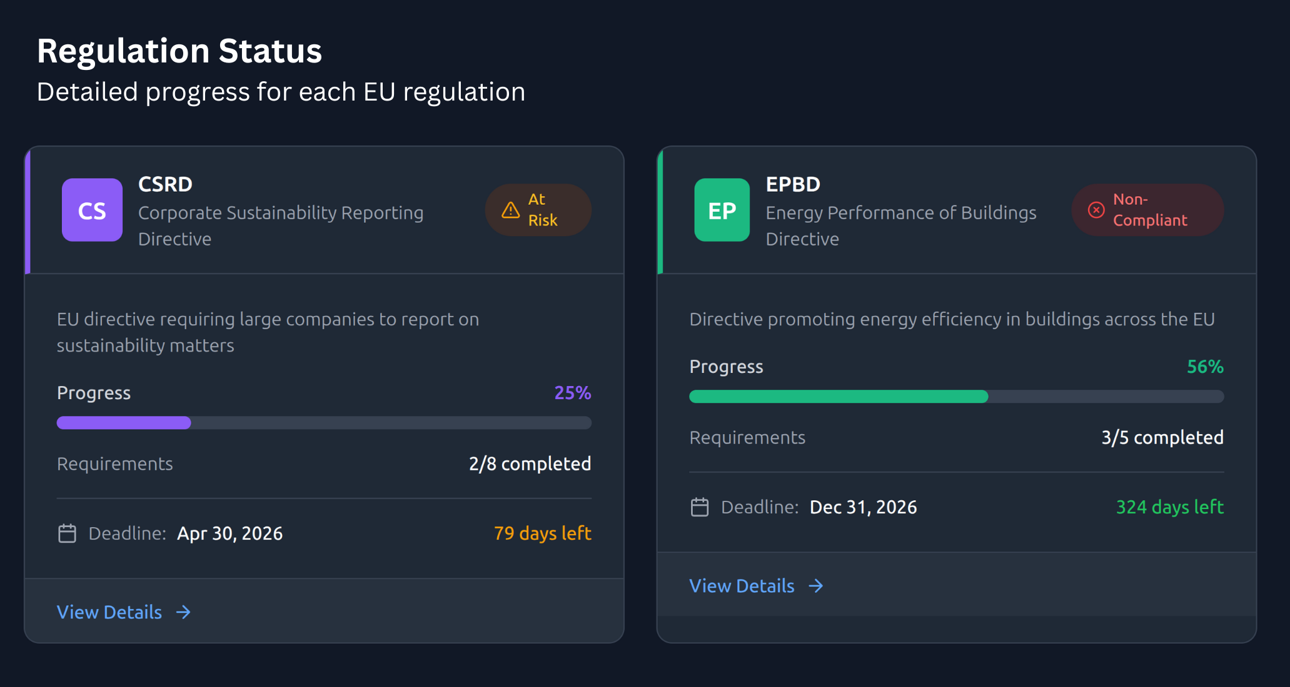Click the Non-Compliant red X circle icon

(1096, 210)
